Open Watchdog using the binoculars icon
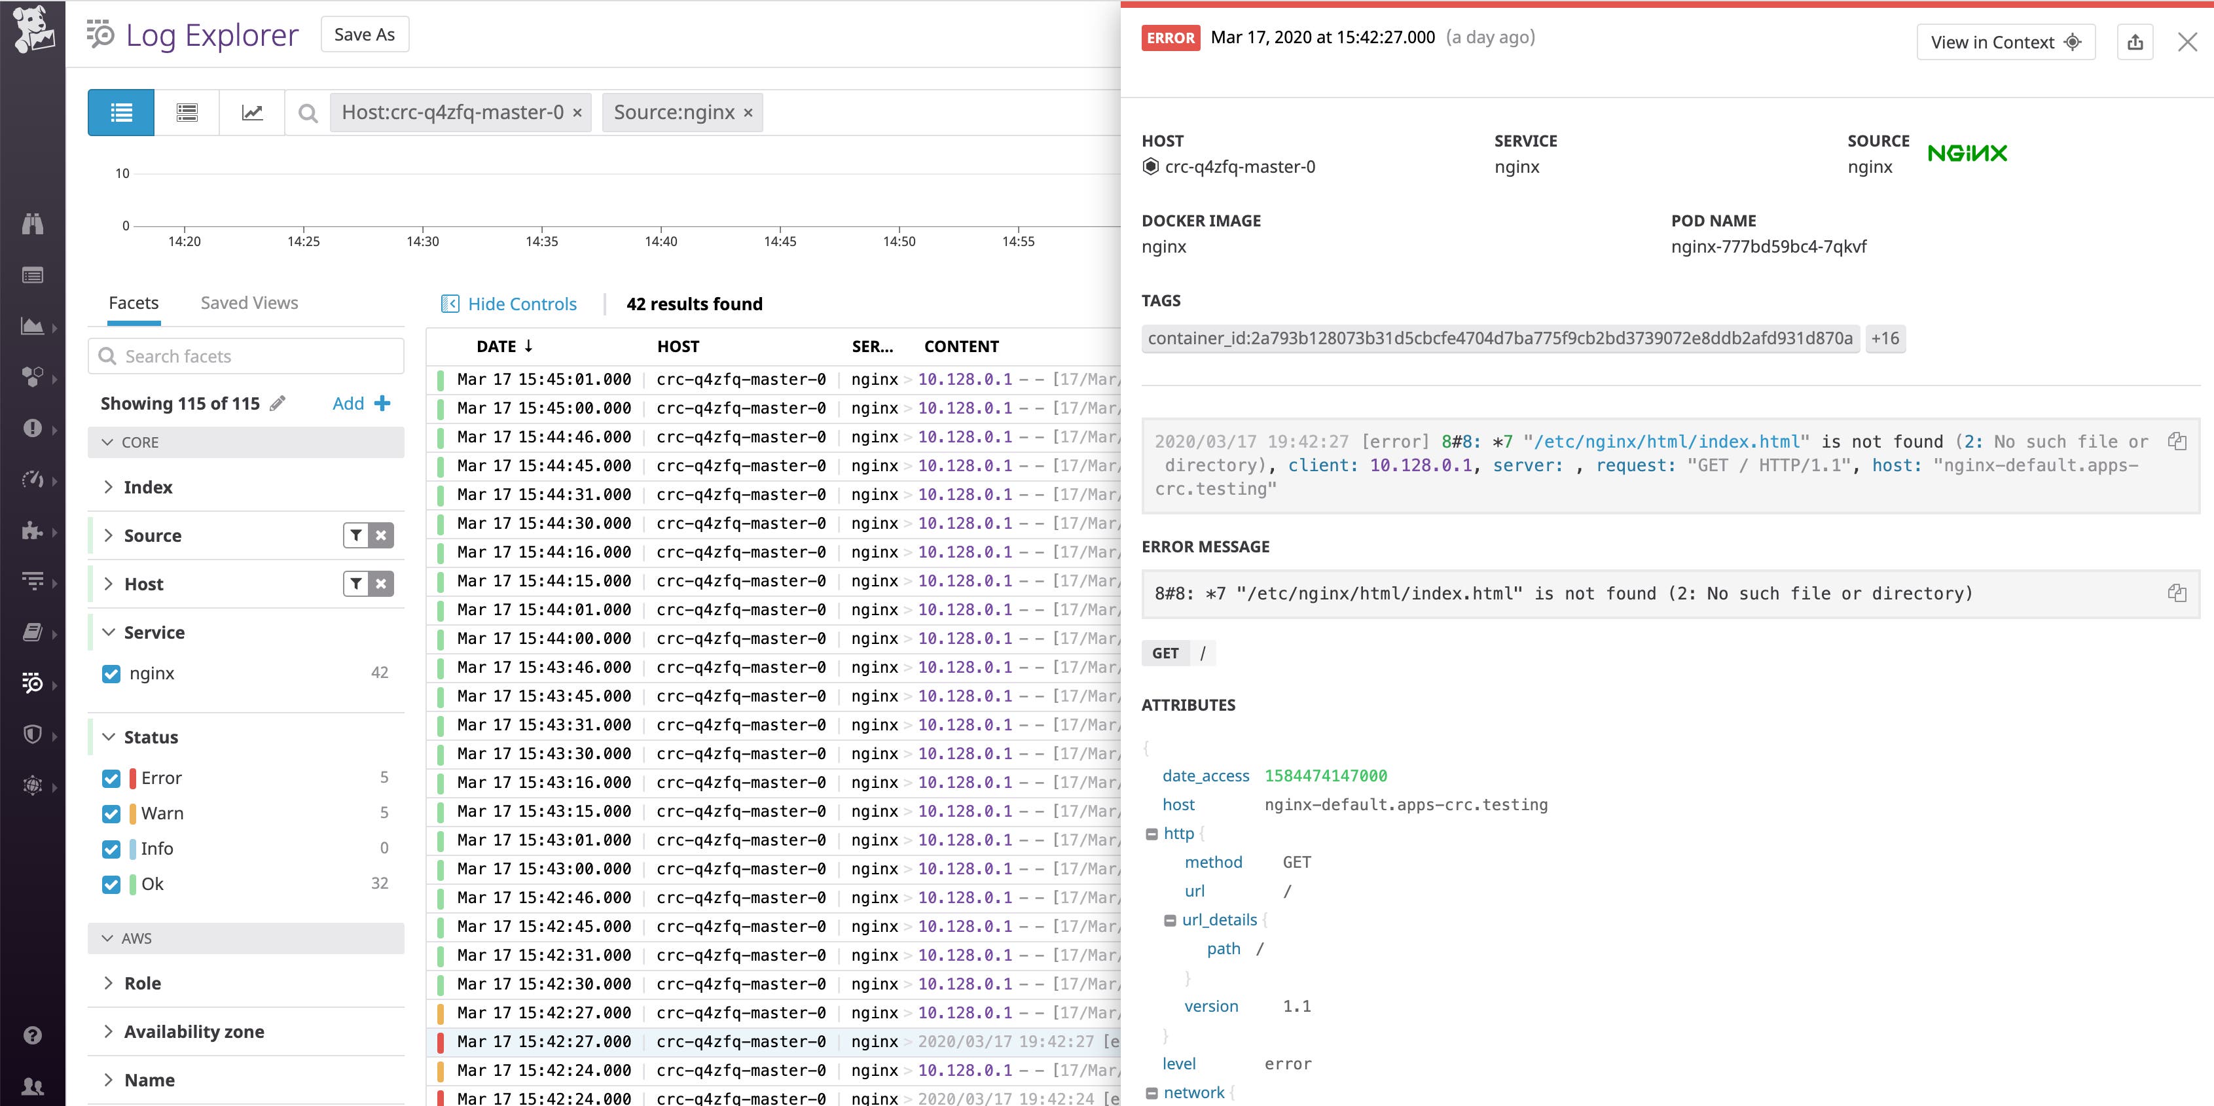 [33, 223]
